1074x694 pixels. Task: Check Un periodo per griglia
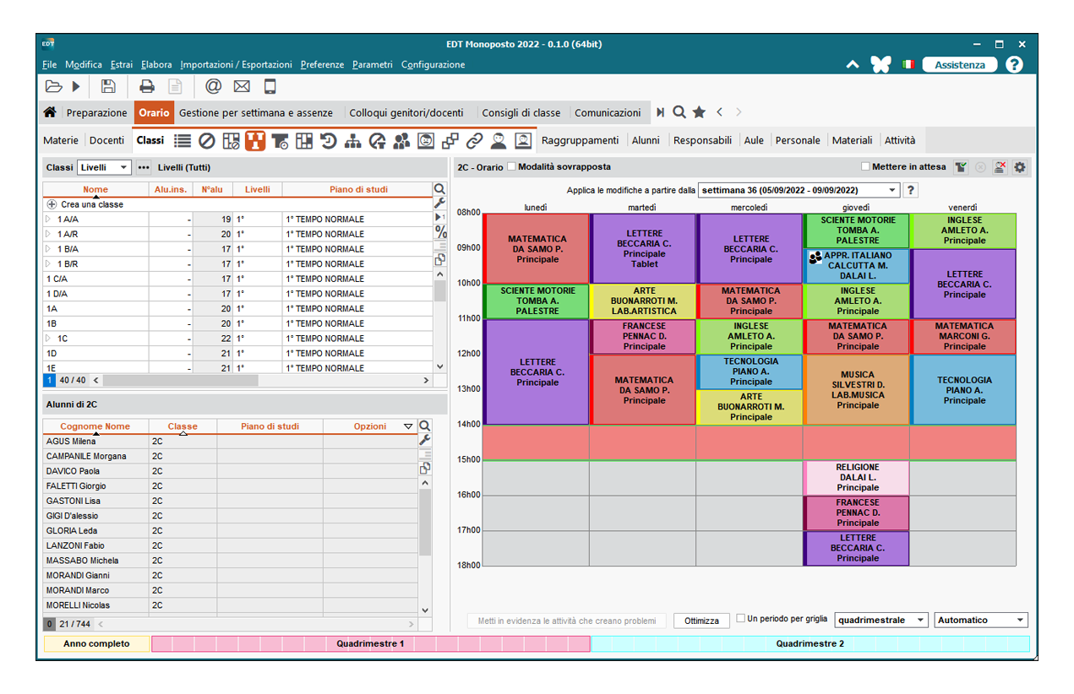[x=741, y=619]
